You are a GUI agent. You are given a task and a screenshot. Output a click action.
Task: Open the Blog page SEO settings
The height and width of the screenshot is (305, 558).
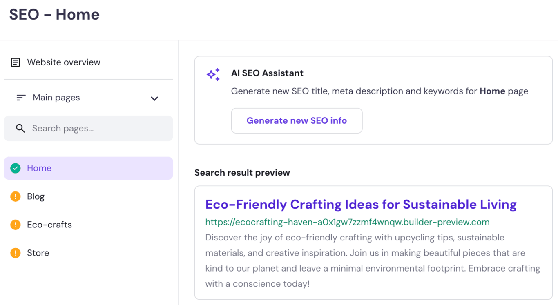pos(36,196)
